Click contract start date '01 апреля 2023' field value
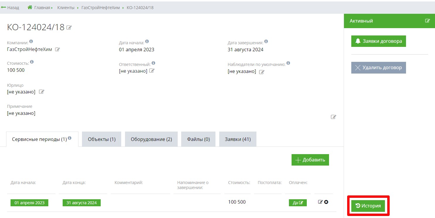The width and height of the screenshot is (435, 218). click(137, 50)
